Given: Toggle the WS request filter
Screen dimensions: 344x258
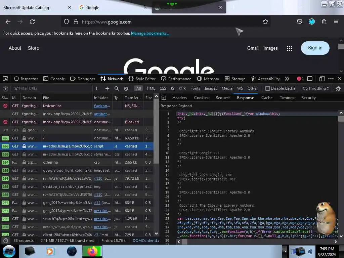Looking at the screenshot, I should coord(240,88).
